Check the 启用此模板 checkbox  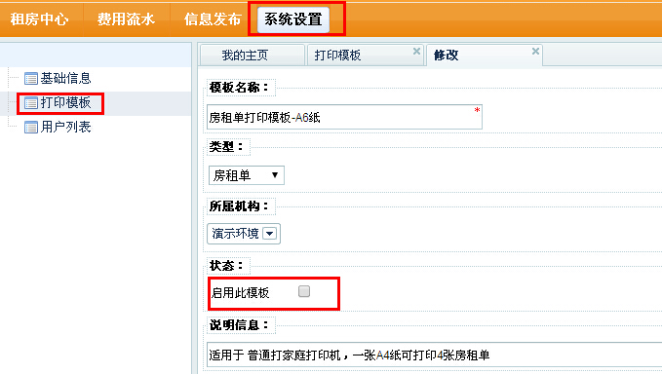304,291
